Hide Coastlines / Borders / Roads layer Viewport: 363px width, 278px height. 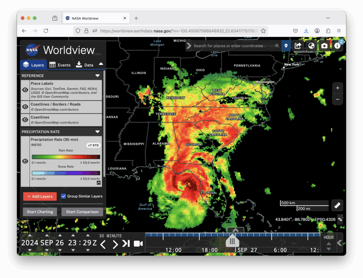[x=25, y=107]
